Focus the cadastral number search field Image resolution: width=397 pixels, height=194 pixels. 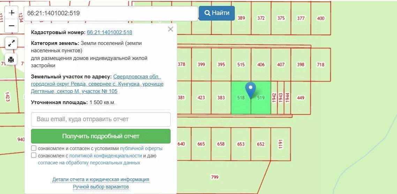click(111, 13)
